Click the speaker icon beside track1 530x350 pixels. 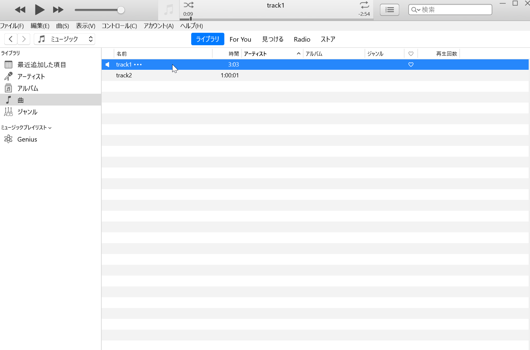point(107,65)
